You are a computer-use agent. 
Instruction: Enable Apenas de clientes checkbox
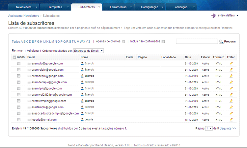click(123, 41)
